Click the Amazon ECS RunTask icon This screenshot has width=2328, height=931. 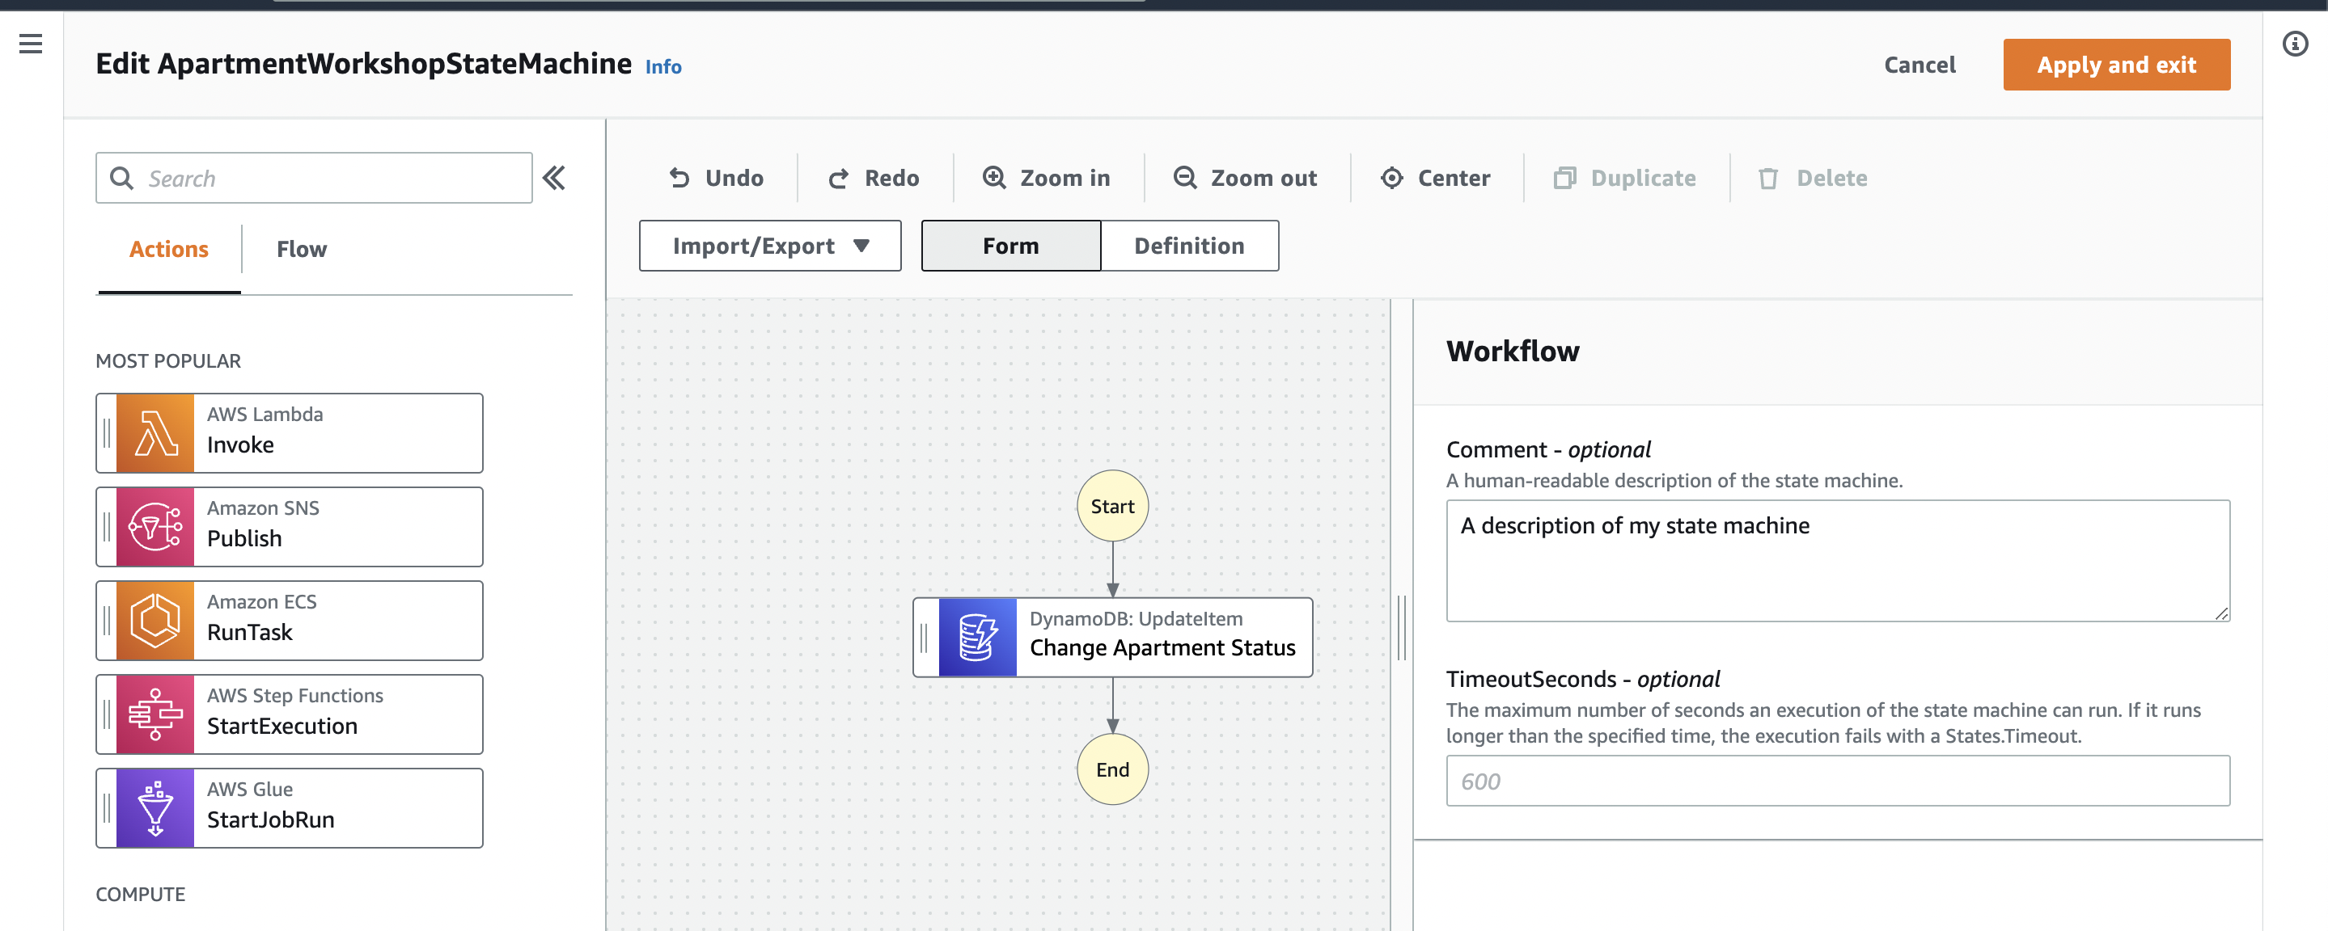155,621
